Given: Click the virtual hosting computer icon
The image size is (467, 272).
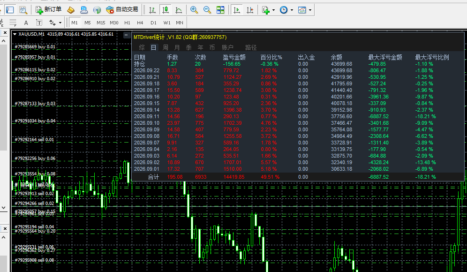Looking at the screenshot, I should point(83,10).
